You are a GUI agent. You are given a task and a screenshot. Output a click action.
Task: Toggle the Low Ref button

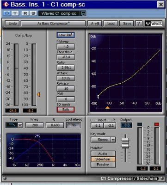coord(66,35)
